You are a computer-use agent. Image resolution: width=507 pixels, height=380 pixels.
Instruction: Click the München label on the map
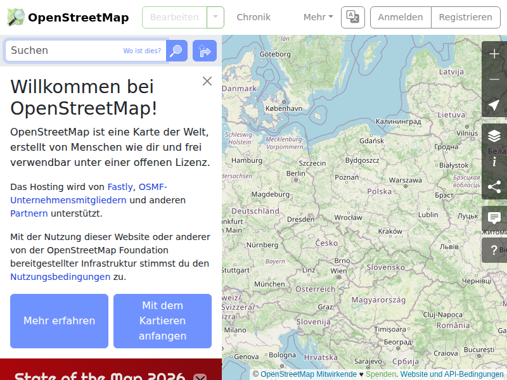pyautogui.click(x=269, y=284)
